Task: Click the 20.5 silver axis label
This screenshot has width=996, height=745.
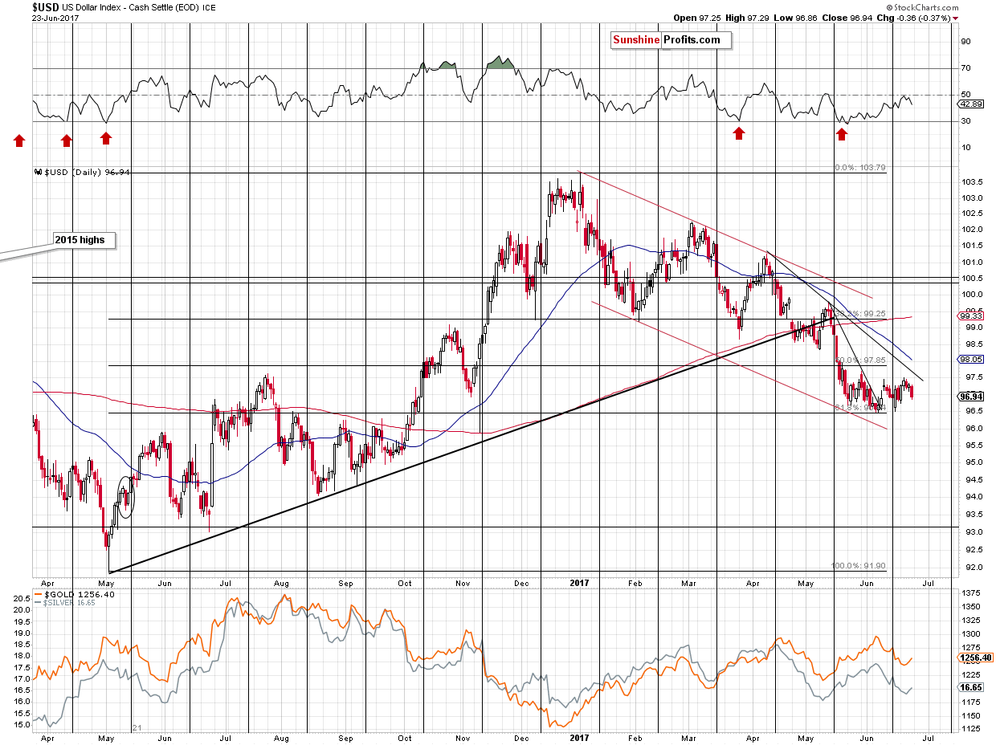Action: (21, 598)
